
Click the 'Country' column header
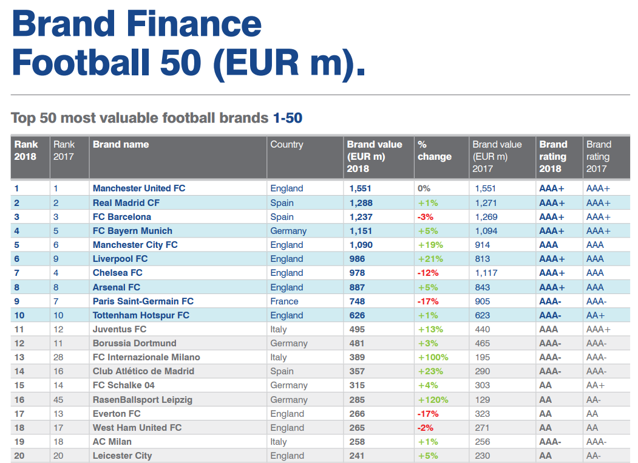click(x=287, y=145)
